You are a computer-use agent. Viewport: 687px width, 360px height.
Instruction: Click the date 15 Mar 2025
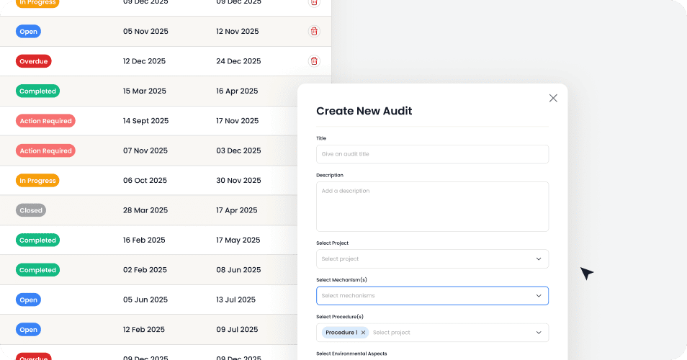[x=145, y=91]
